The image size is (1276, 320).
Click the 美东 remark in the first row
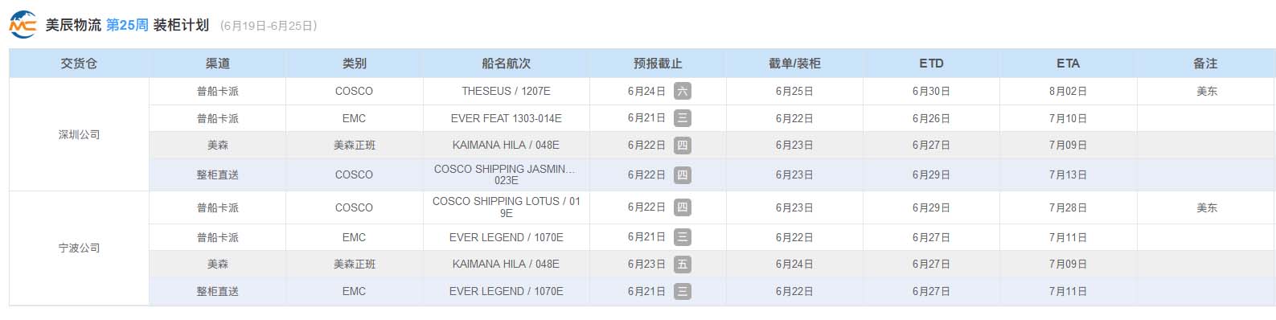pyautogui.click(x=1206, y=92)
